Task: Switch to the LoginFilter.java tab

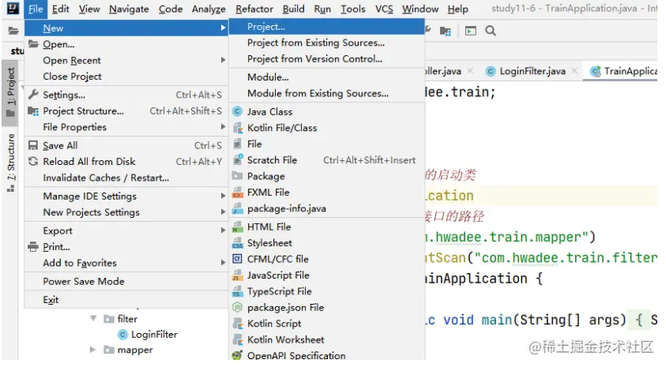Action: point(531,71)
